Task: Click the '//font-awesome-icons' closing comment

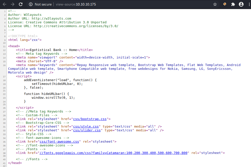Action: click(45, 145)
